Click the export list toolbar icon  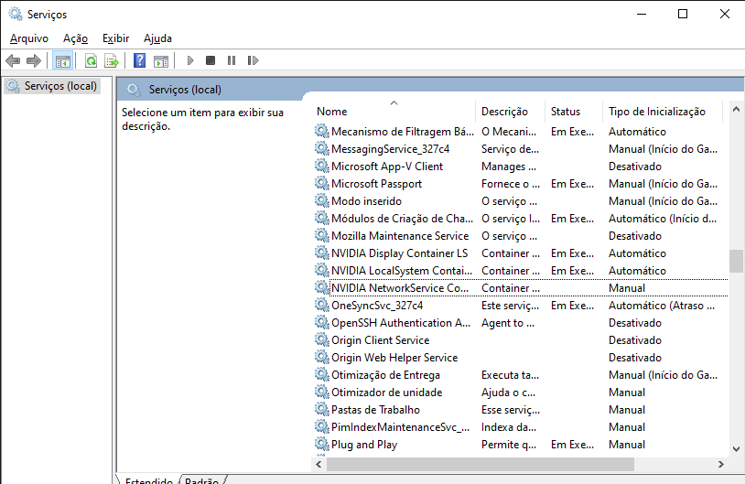click(112, 60)
